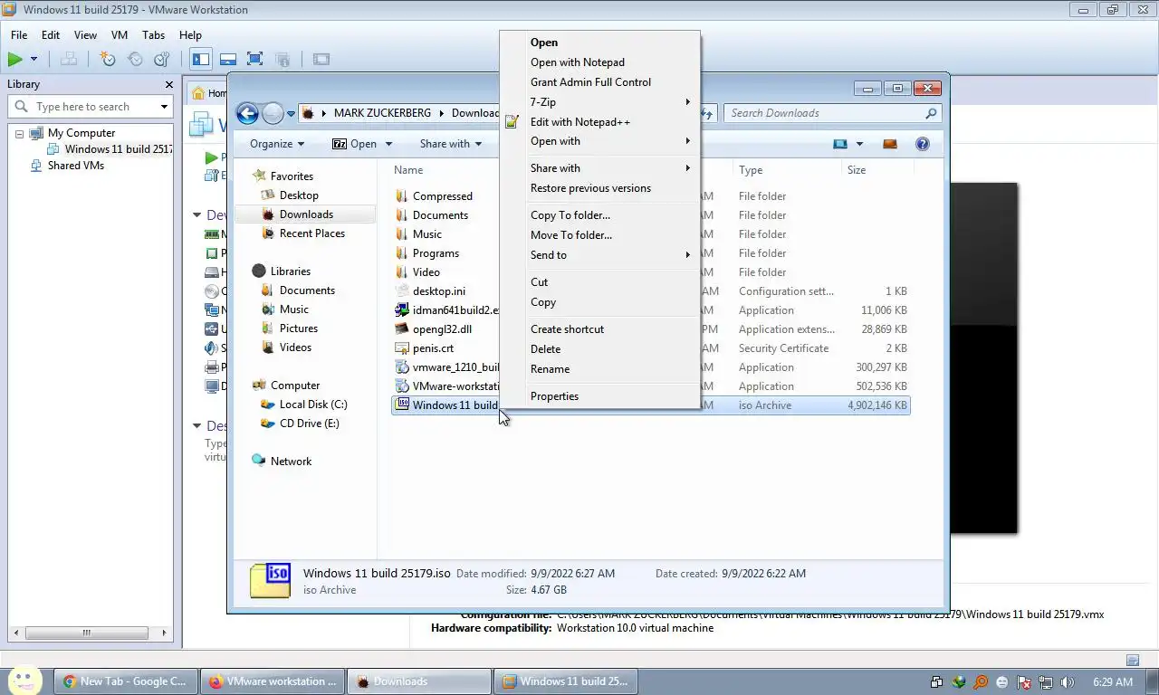Screen dimensions: 1159x695
Task: Select the Programs folder
Action: pos(436,253)
